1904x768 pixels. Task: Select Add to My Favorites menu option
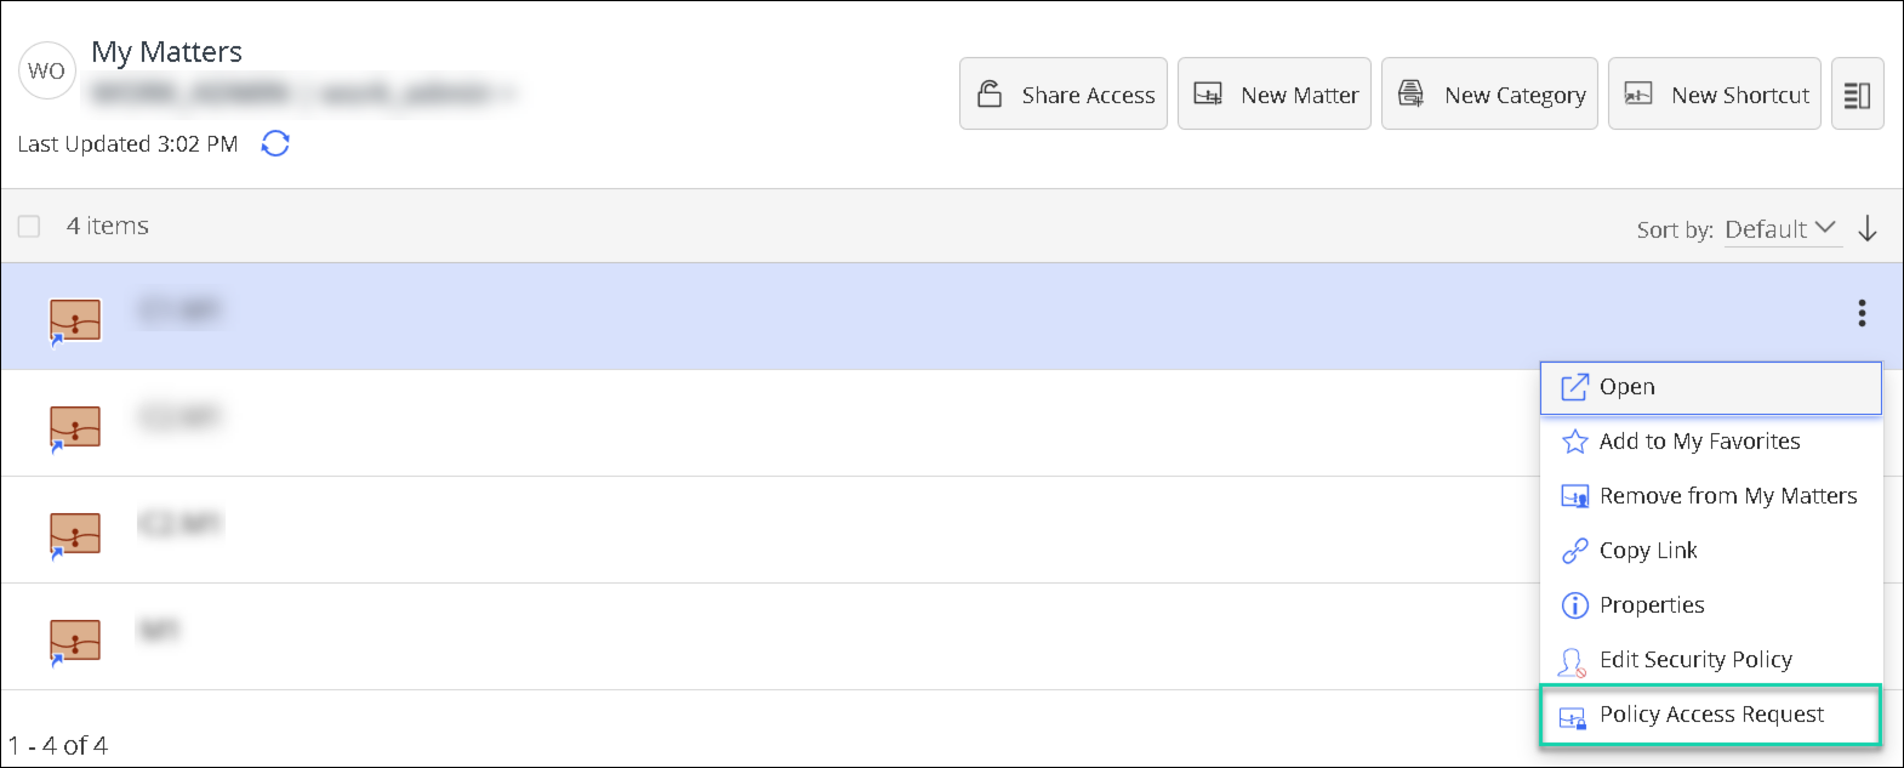[x=1698, y=441]
